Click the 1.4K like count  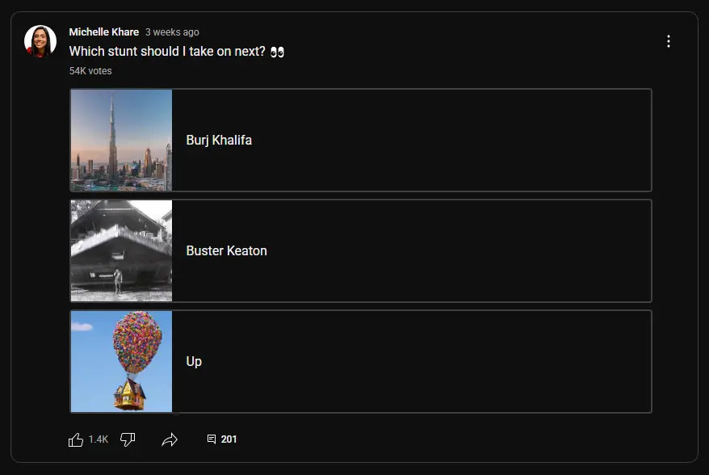coord(99,439)
